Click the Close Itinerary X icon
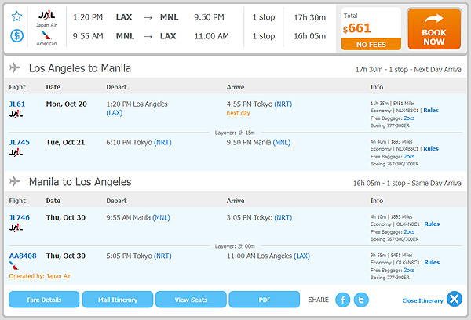Screen dimensions: 471x320 coord(455,299)
